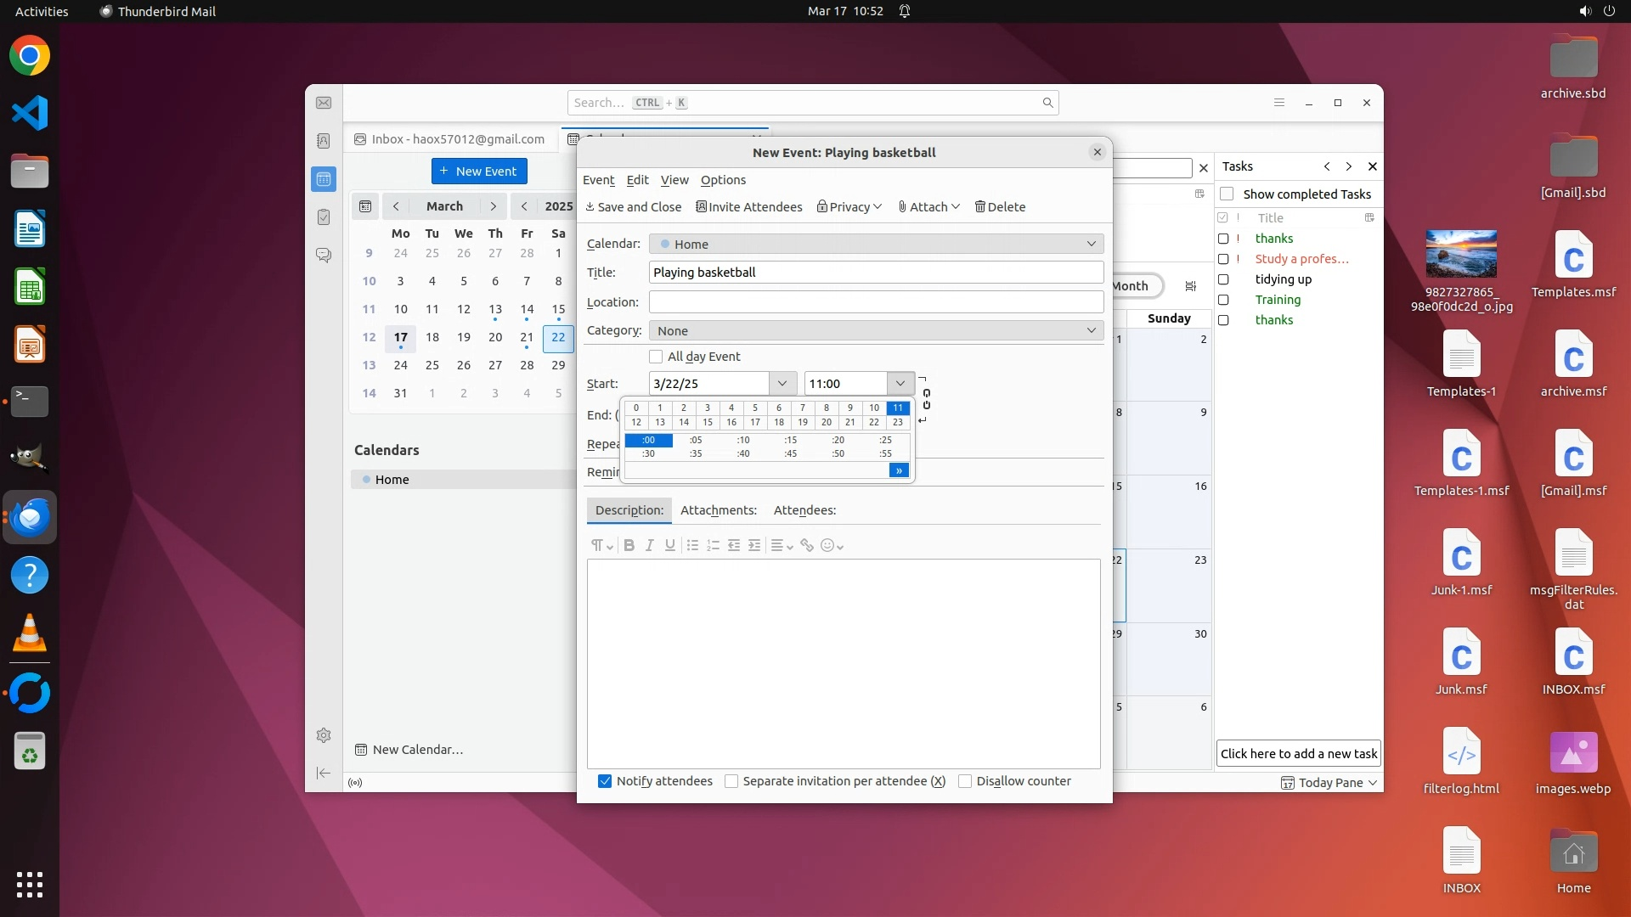
Task: Select :30 minutes in time picker
Action: click(648, 454)
